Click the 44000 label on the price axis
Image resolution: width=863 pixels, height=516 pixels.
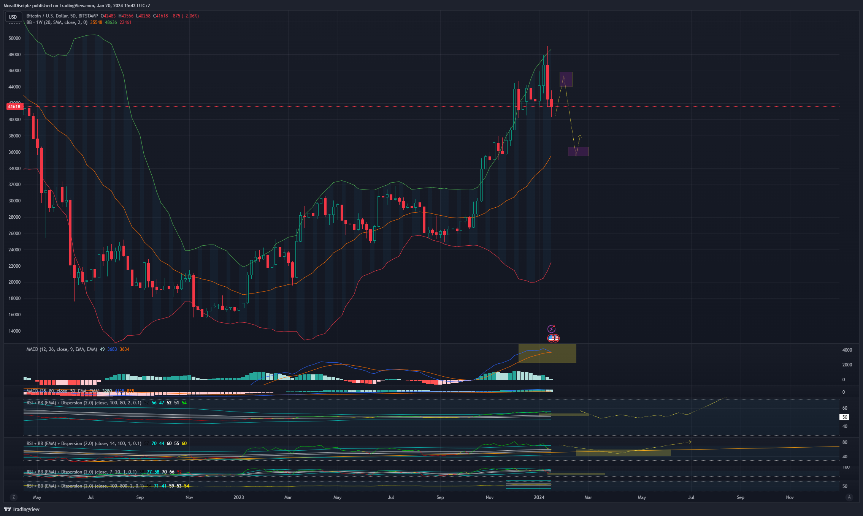(14, 87)
